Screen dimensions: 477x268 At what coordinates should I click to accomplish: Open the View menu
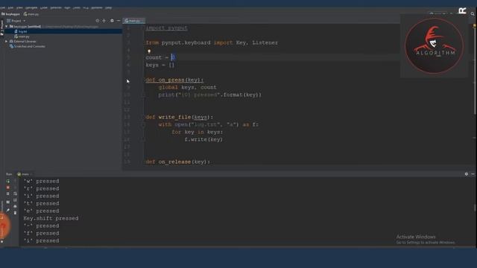(x=19, y=7)
